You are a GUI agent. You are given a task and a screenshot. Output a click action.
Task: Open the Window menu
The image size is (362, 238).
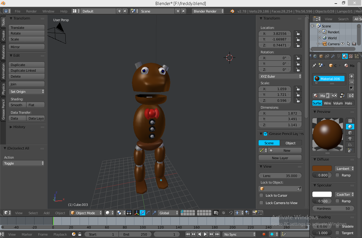(48, 11)
